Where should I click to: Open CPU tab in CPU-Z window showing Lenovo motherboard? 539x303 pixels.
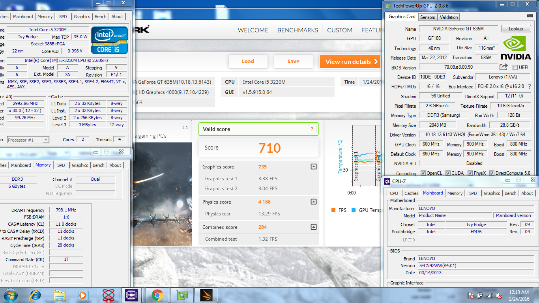(x=394, y=193)
